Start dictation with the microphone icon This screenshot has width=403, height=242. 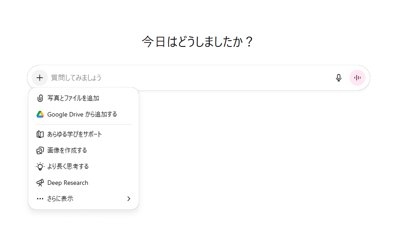point(338,78)
